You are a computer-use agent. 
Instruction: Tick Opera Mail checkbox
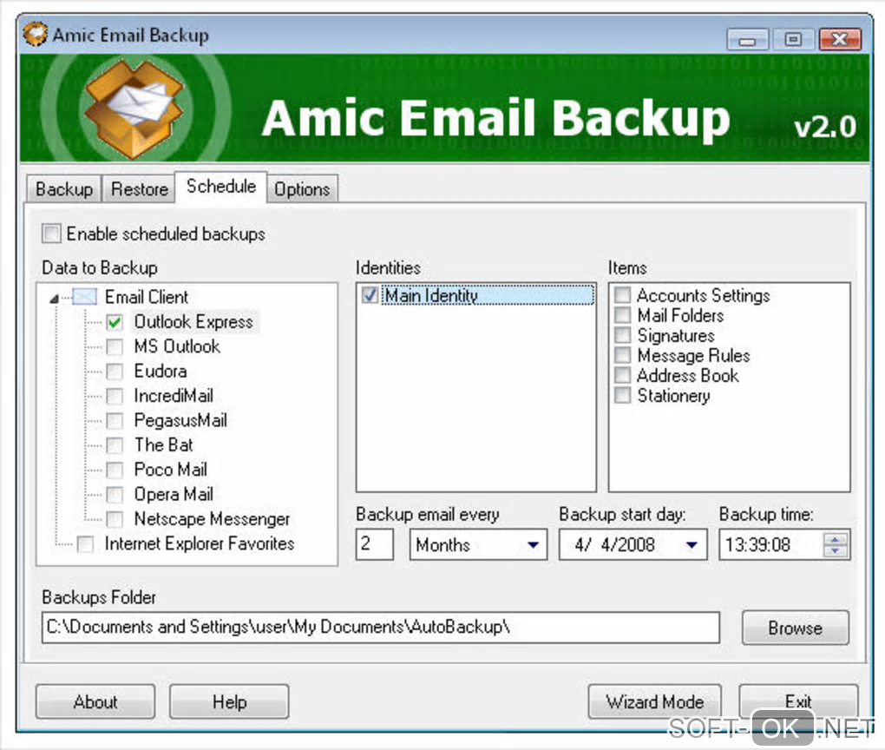pyautogui.click(x=115, y=494)
